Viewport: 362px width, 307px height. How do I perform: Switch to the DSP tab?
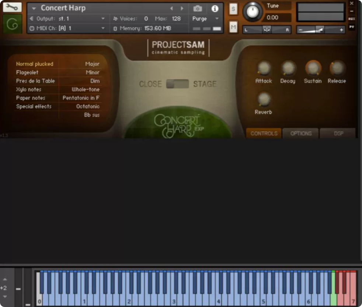[338, 134]
